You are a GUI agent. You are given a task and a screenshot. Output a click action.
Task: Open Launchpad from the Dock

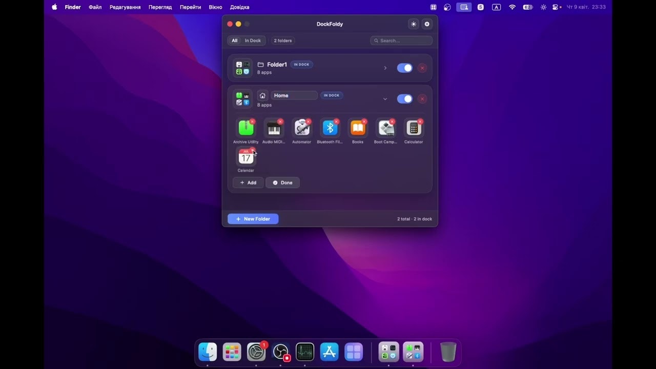point(232,352)
